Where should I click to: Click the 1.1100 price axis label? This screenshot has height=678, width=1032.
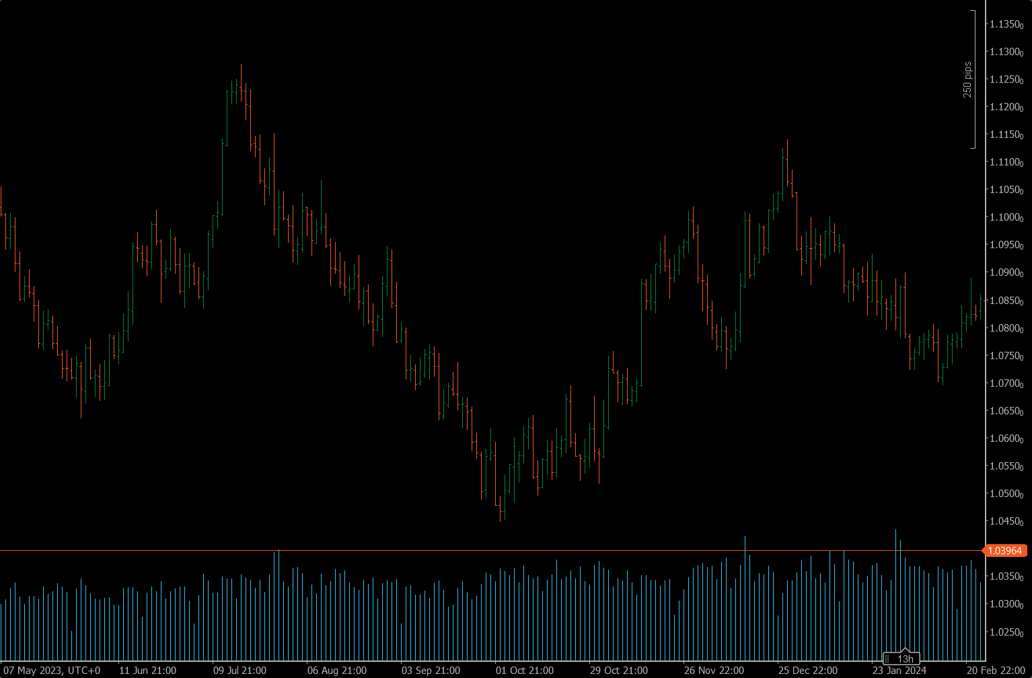coord(1006,163)
